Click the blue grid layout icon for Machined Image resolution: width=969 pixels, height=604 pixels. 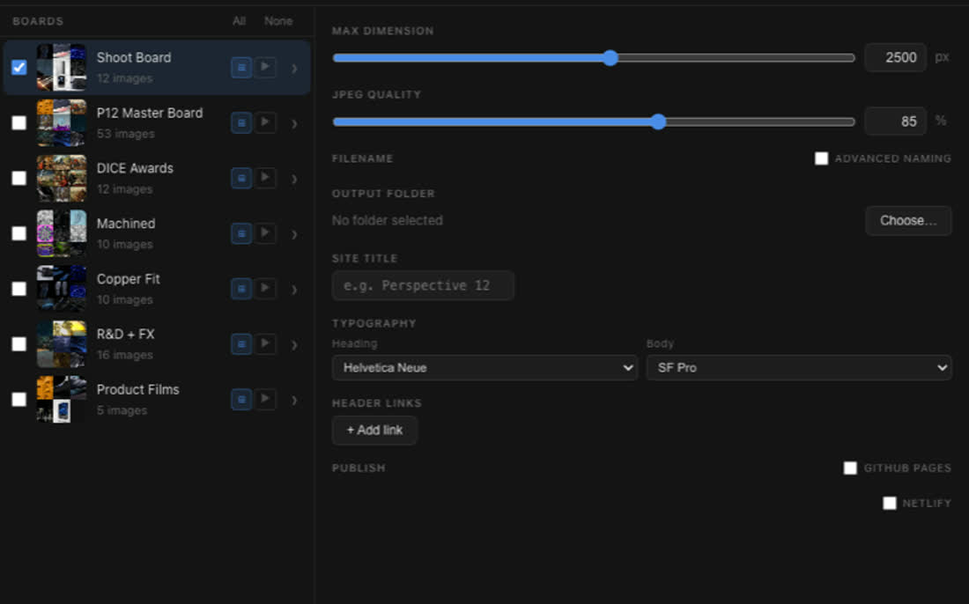(x=241, y=233)
